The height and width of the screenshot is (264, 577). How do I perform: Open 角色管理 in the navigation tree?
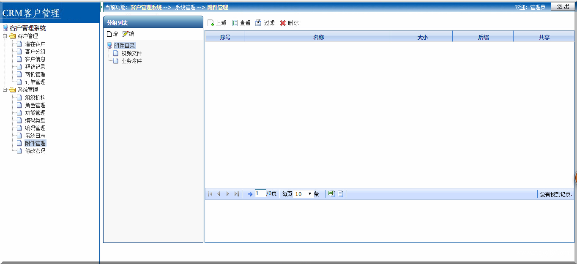pos(35,105)
